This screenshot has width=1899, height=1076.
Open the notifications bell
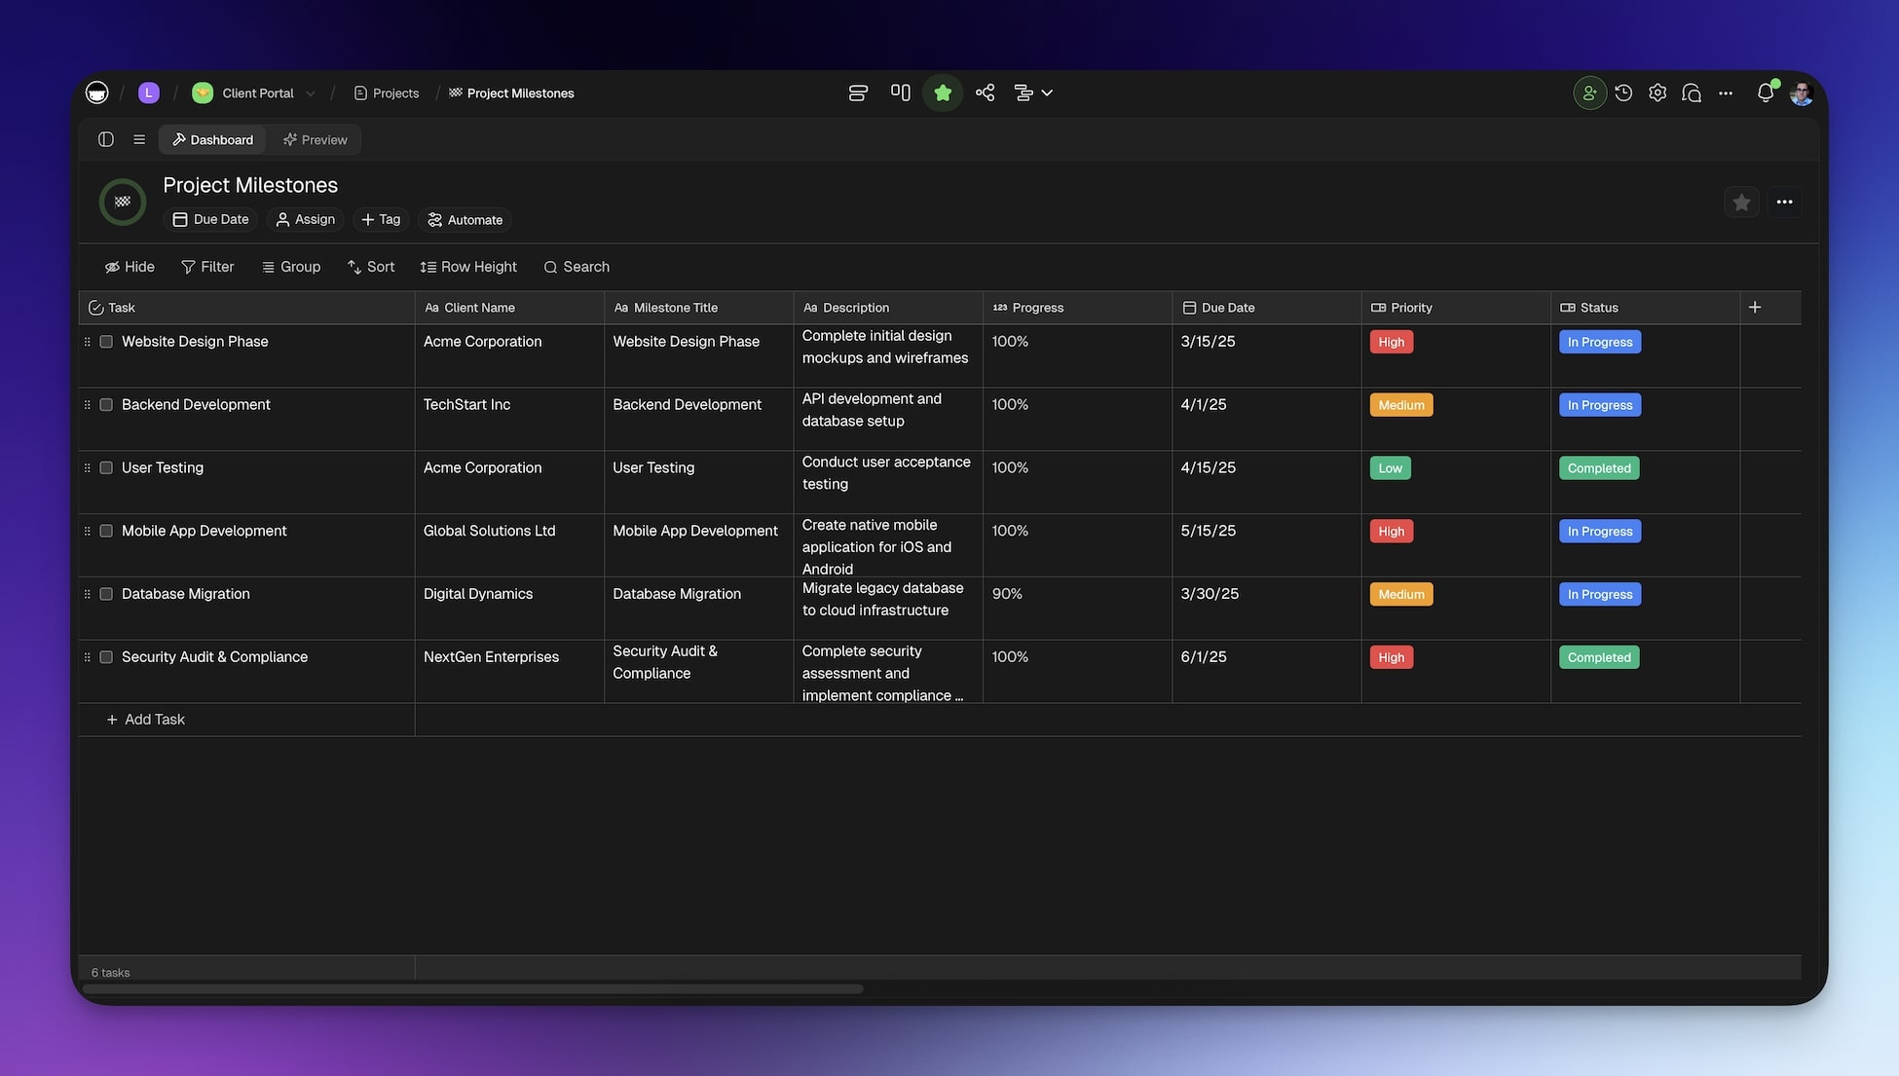[x=1765, y=92]
